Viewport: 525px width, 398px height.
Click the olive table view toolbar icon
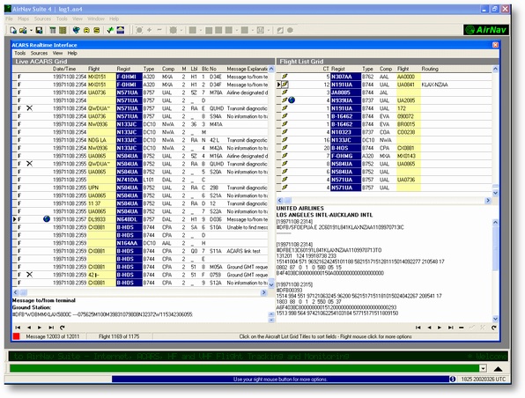click(63, 31)
